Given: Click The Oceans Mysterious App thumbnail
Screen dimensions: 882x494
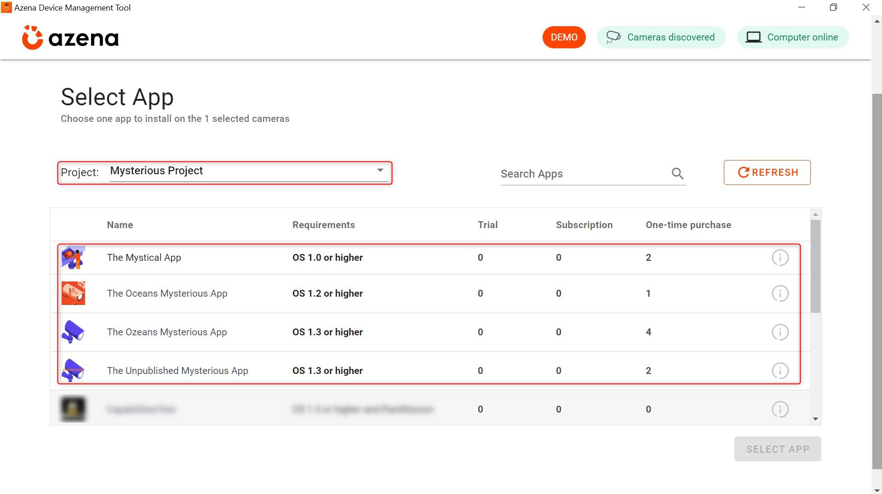Looking at the screenshot, I should [73, 293].
